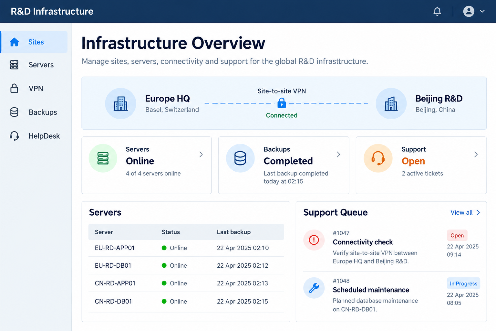Click the R&D Infrastructure header title

pyautogui.click(x=52, y=11)
